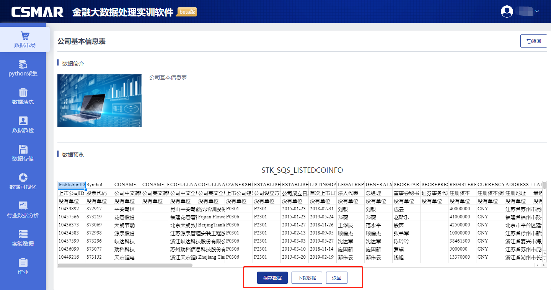Open the 实验数据 server icon
This screenshot has height=290, width=551.
[x=23, y=234]
